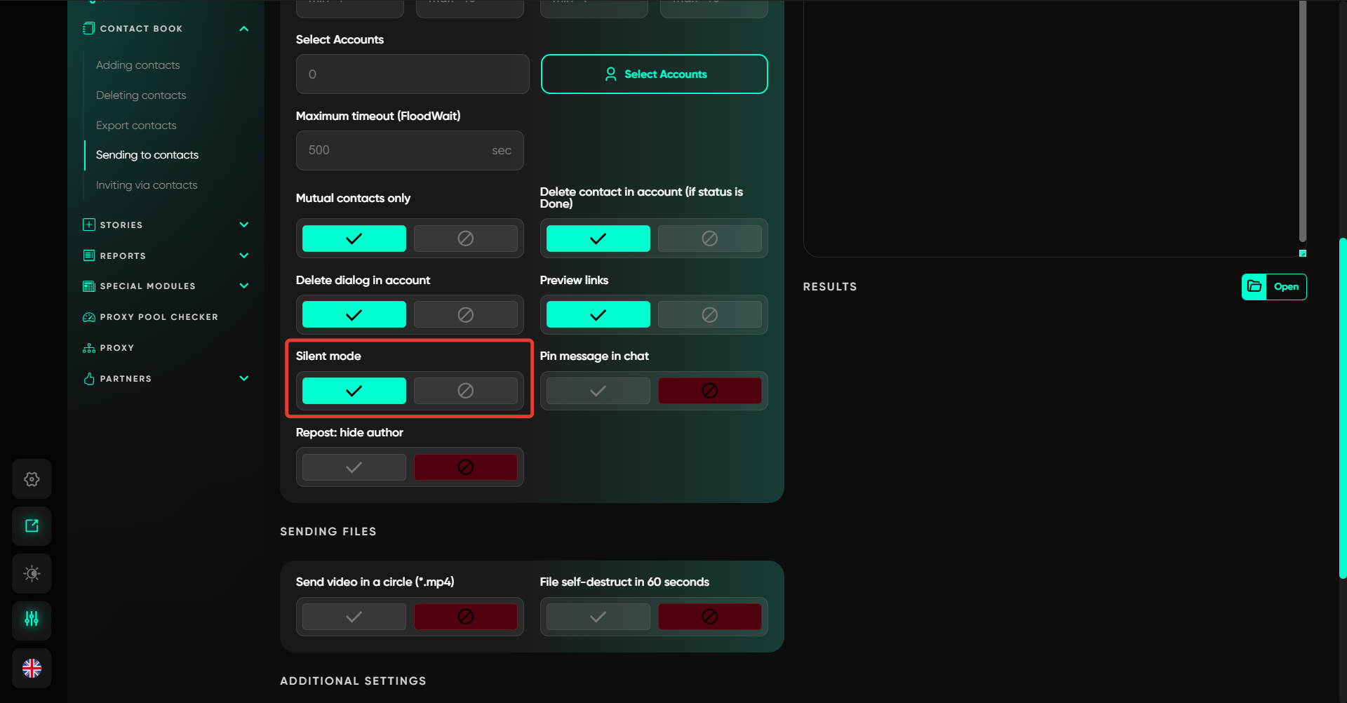Click the Proxy network icon

89,348
